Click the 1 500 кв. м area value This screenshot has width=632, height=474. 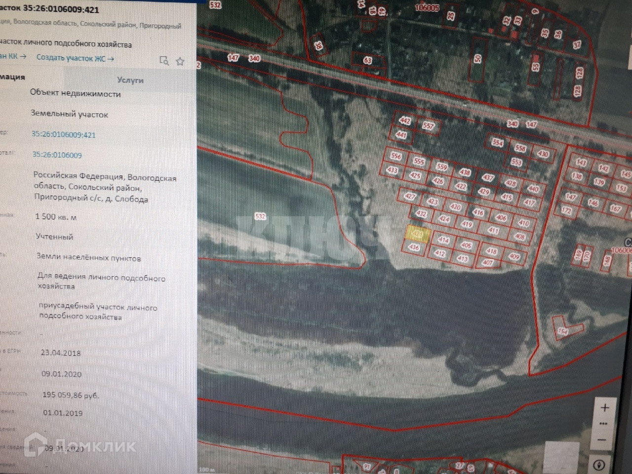(x=56, y=217)
